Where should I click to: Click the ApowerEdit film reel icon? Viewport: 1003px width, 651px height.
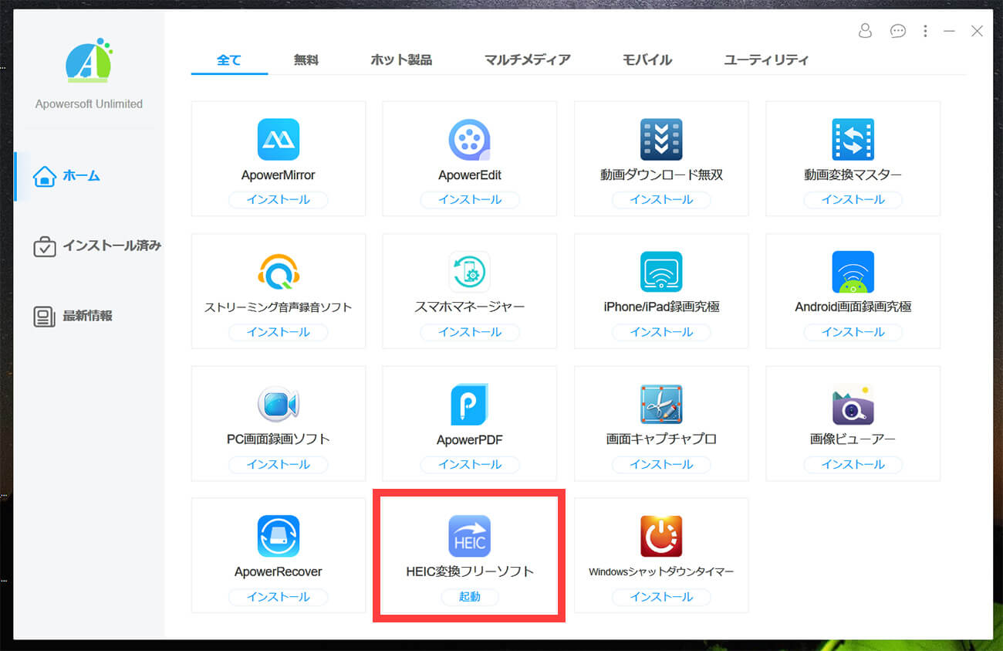[469, 140]
